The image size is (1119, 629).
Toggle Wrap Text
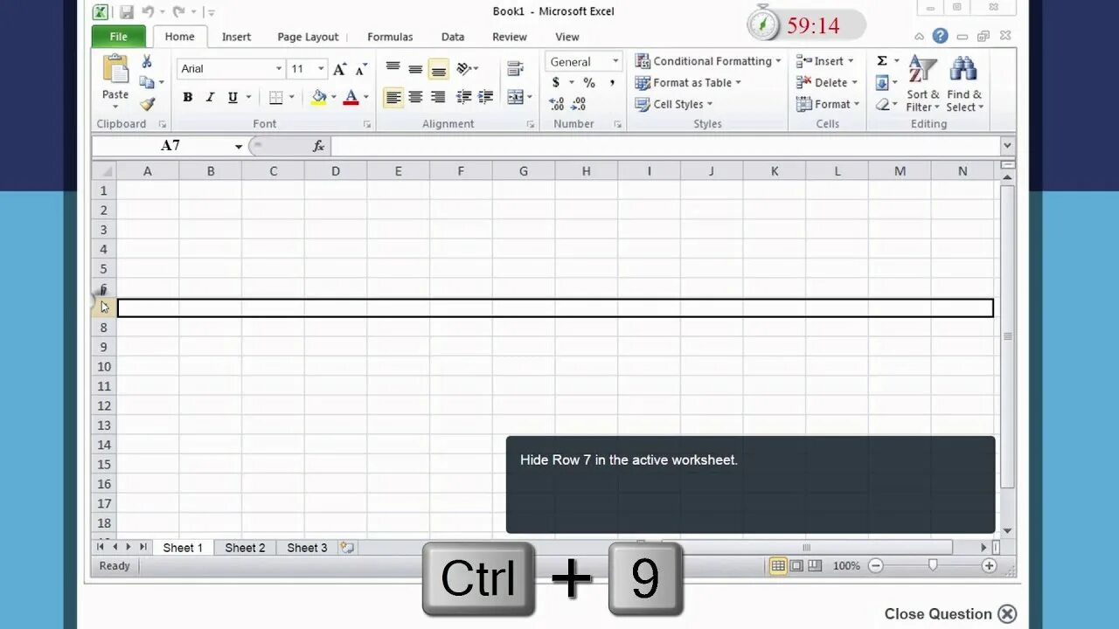pyautogui.click(x=515, y=69)
